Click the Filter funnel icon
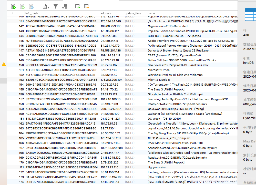Image resolution: width=256 pixels, height=185 pixels. click(x=56, y=6)
